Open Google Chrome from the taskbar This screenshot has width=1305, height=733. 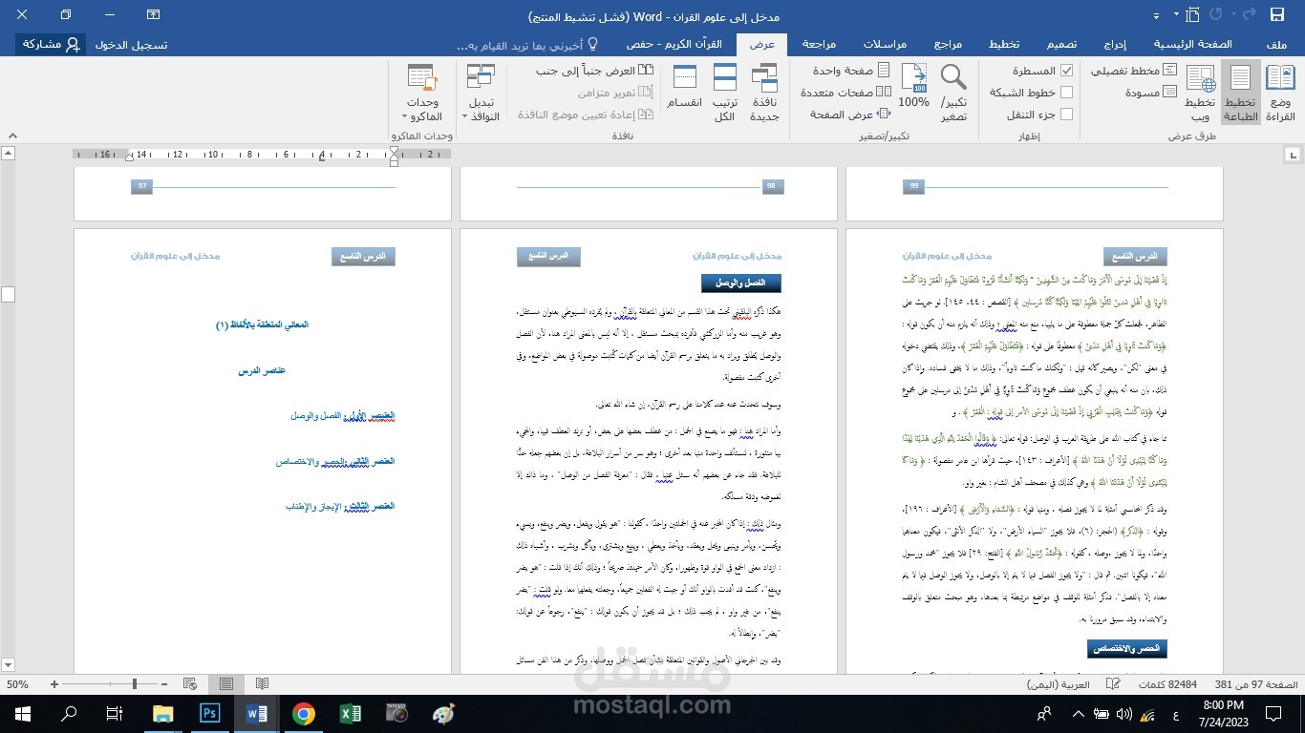pos(304,713)
